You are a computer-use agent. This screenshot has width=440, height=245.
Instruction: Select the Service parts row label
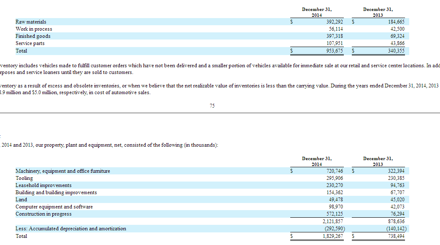pyautogui.click(x=30, y=43)
